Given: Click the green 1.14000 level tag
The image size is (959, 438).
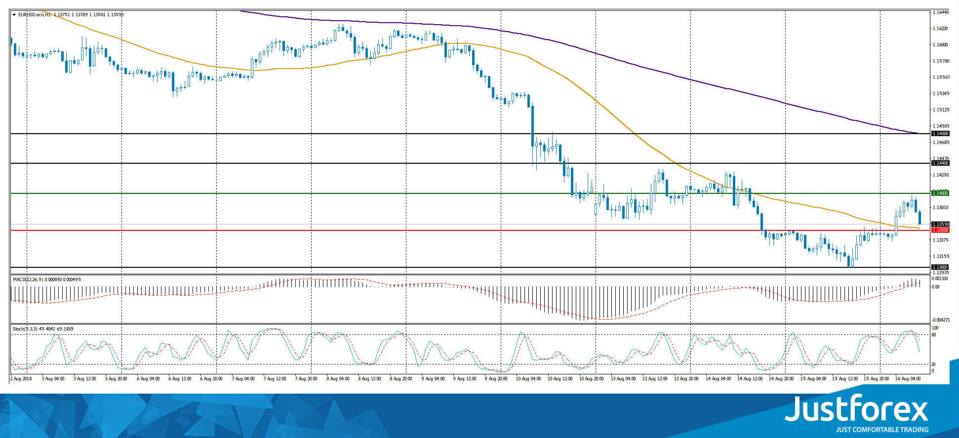Looking at the screenshot, I should [x=940, y=193].
